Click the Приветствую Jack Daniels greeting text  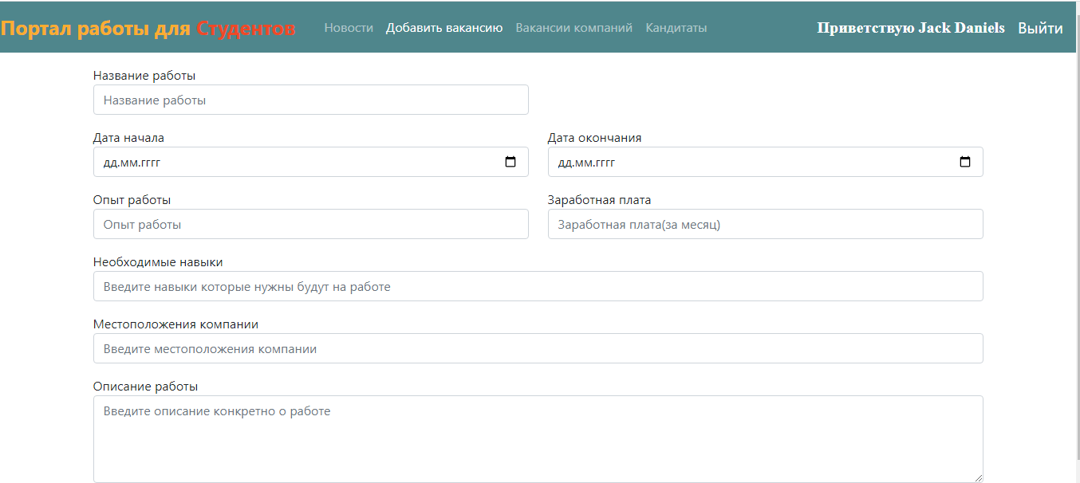click(x=911, y=28)
